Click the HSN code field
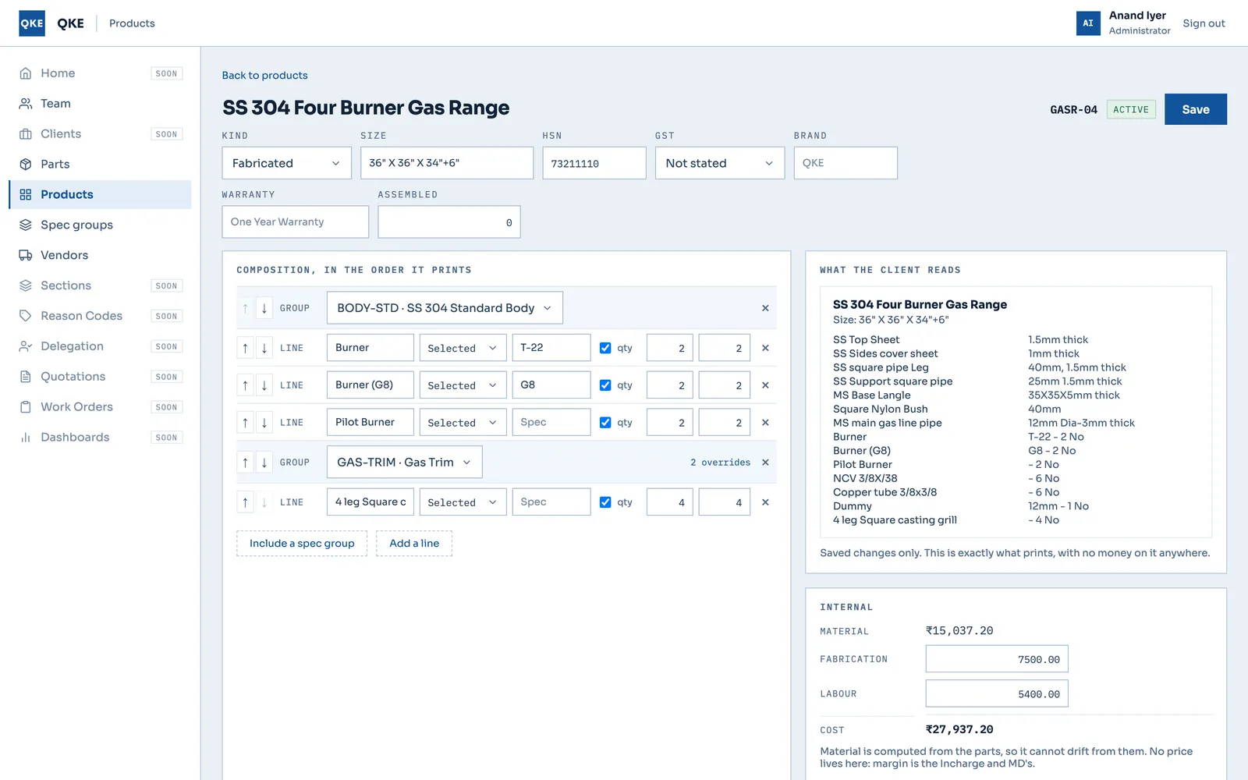 [x=594, y=163]
